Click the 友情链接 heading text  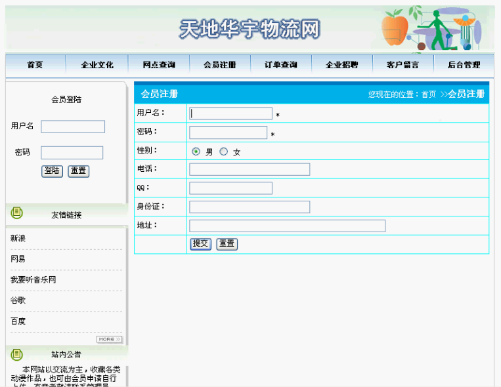[x=66, y=215]
